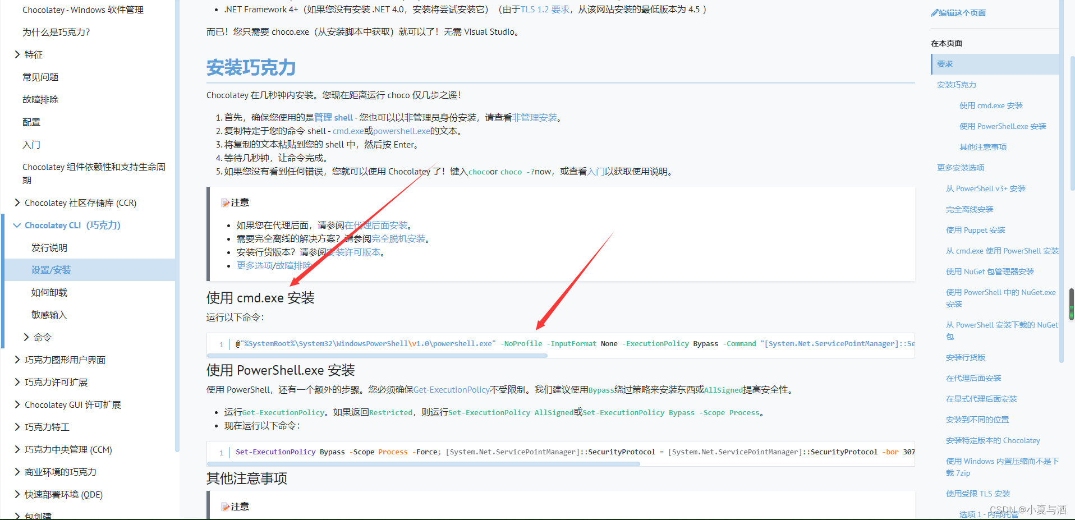This screenshot has width=1075, height=520.
Task: Jump to 其他注意事项 outline entry
Action: point(983,147)
